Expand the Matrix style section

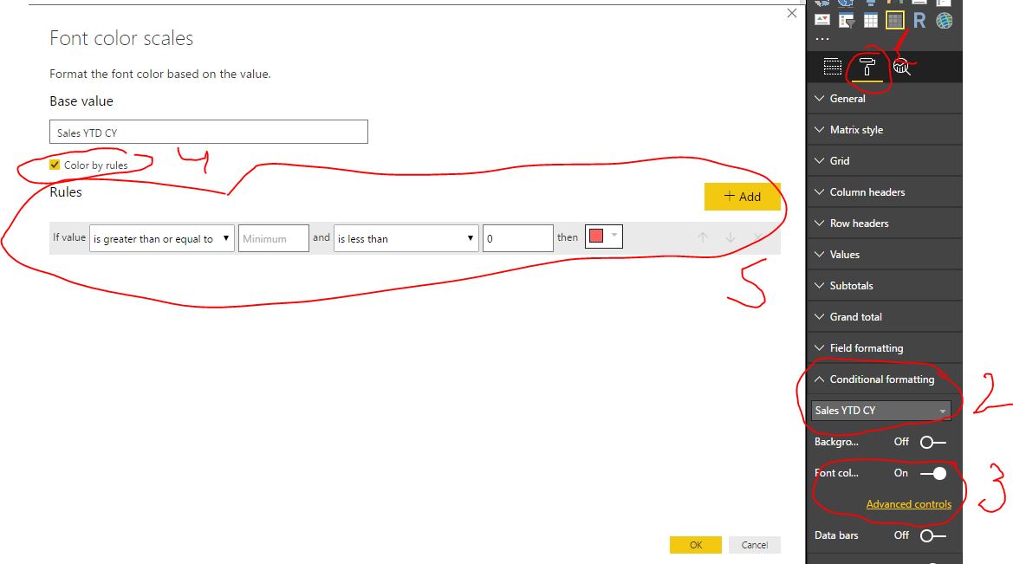(x=884, y=129)
